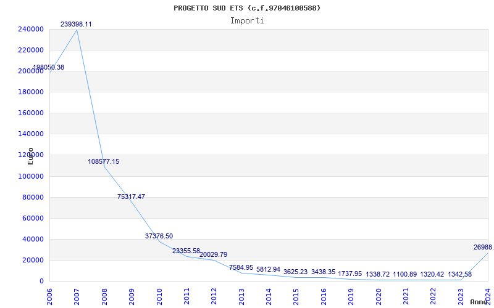Select the data label 37376.50
Viewport: 494px width, 308px height.
click(x=159, y=236)
